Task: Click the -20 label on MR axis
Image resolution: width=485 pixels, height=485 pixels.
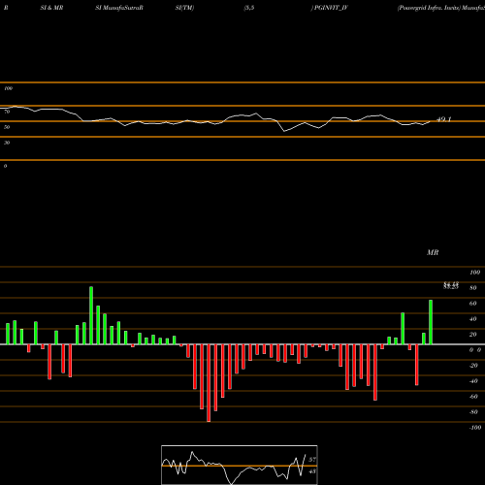Action: 473,366
